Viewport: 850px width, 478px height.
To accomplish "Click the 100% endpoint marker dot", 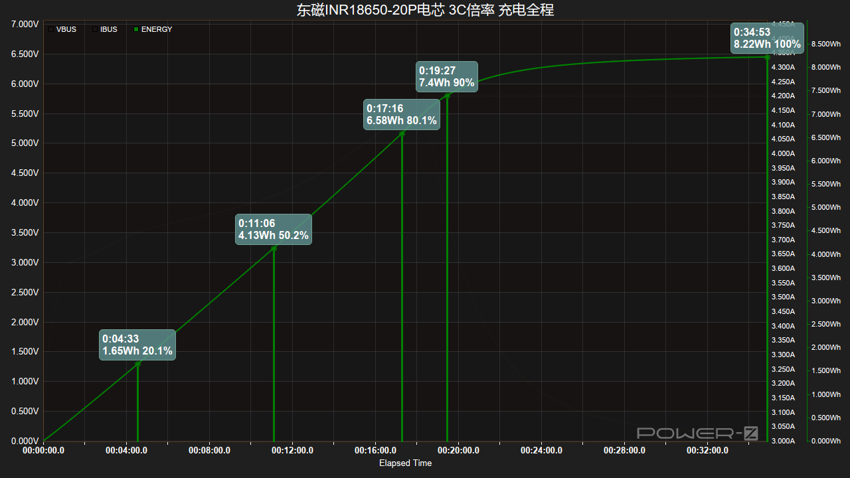I will [x=768, y=57].
